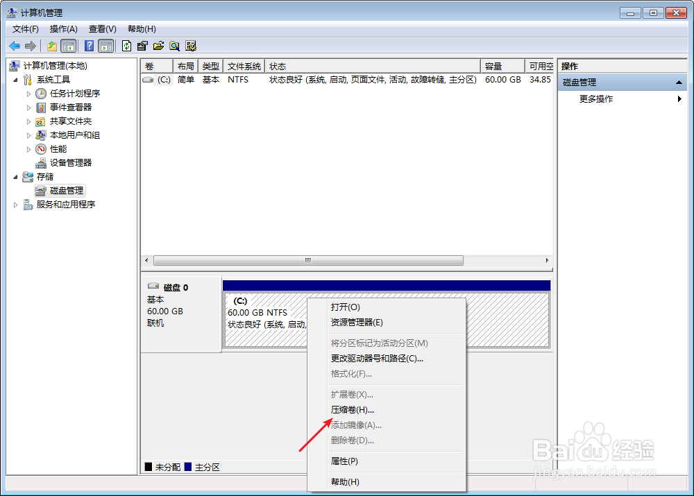The image size is (694, 496).
Task: Select the (C:) partition block on 磁盘 0
Action: click(x=387, y=320)
